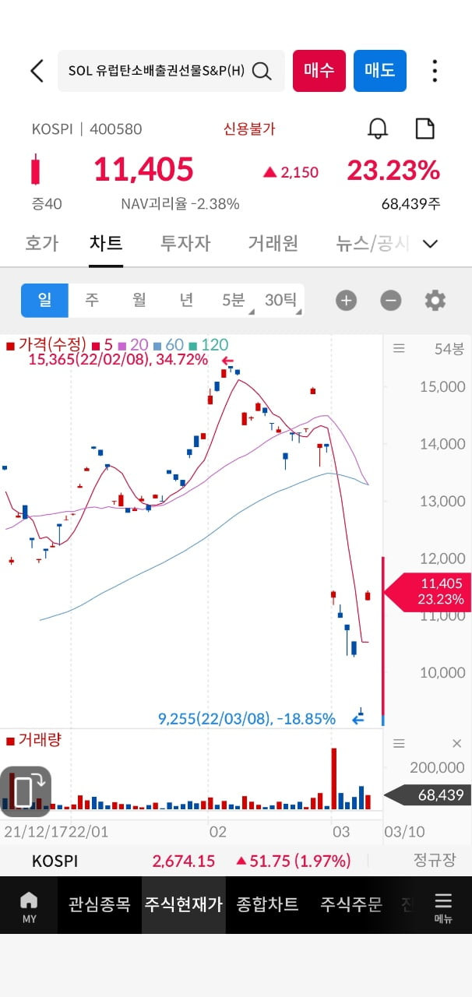Tap the alert bell icon
Viewport: 472px width, 997px height.
pos(378,129)
